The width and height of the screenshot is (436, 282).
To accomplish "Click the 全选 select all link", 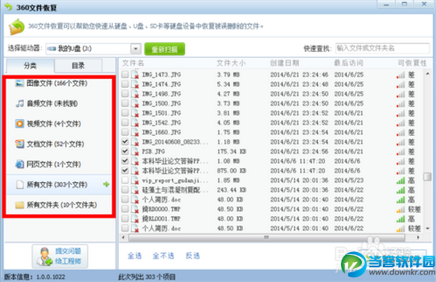I will click(x=135, y=255).
